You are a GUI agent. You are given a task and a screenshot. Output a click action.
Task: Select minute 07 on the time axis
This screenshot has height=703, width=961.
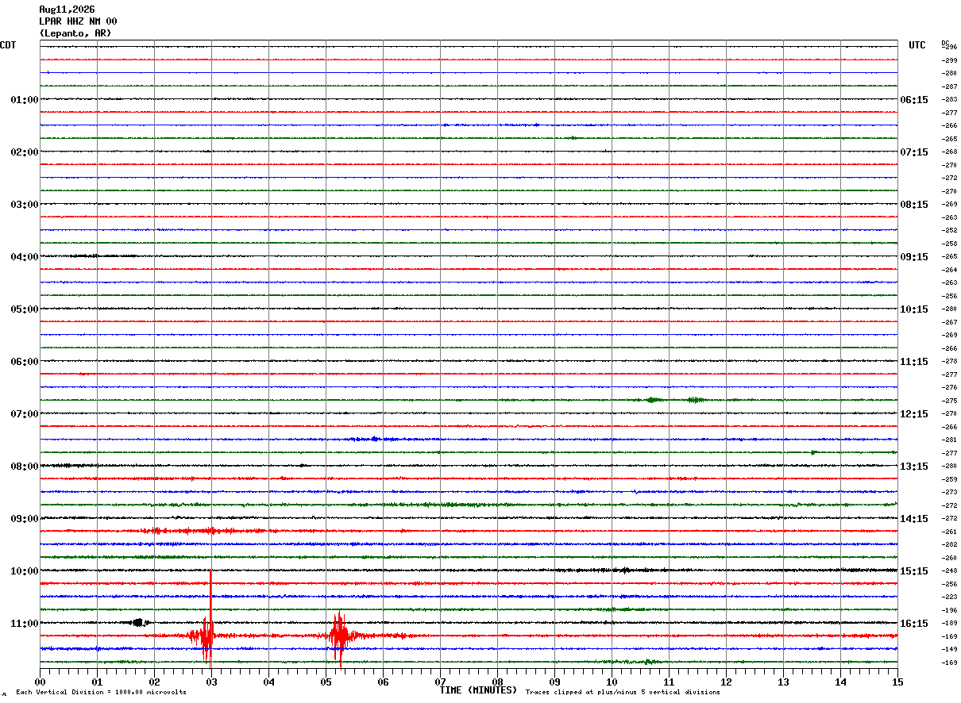440,682
